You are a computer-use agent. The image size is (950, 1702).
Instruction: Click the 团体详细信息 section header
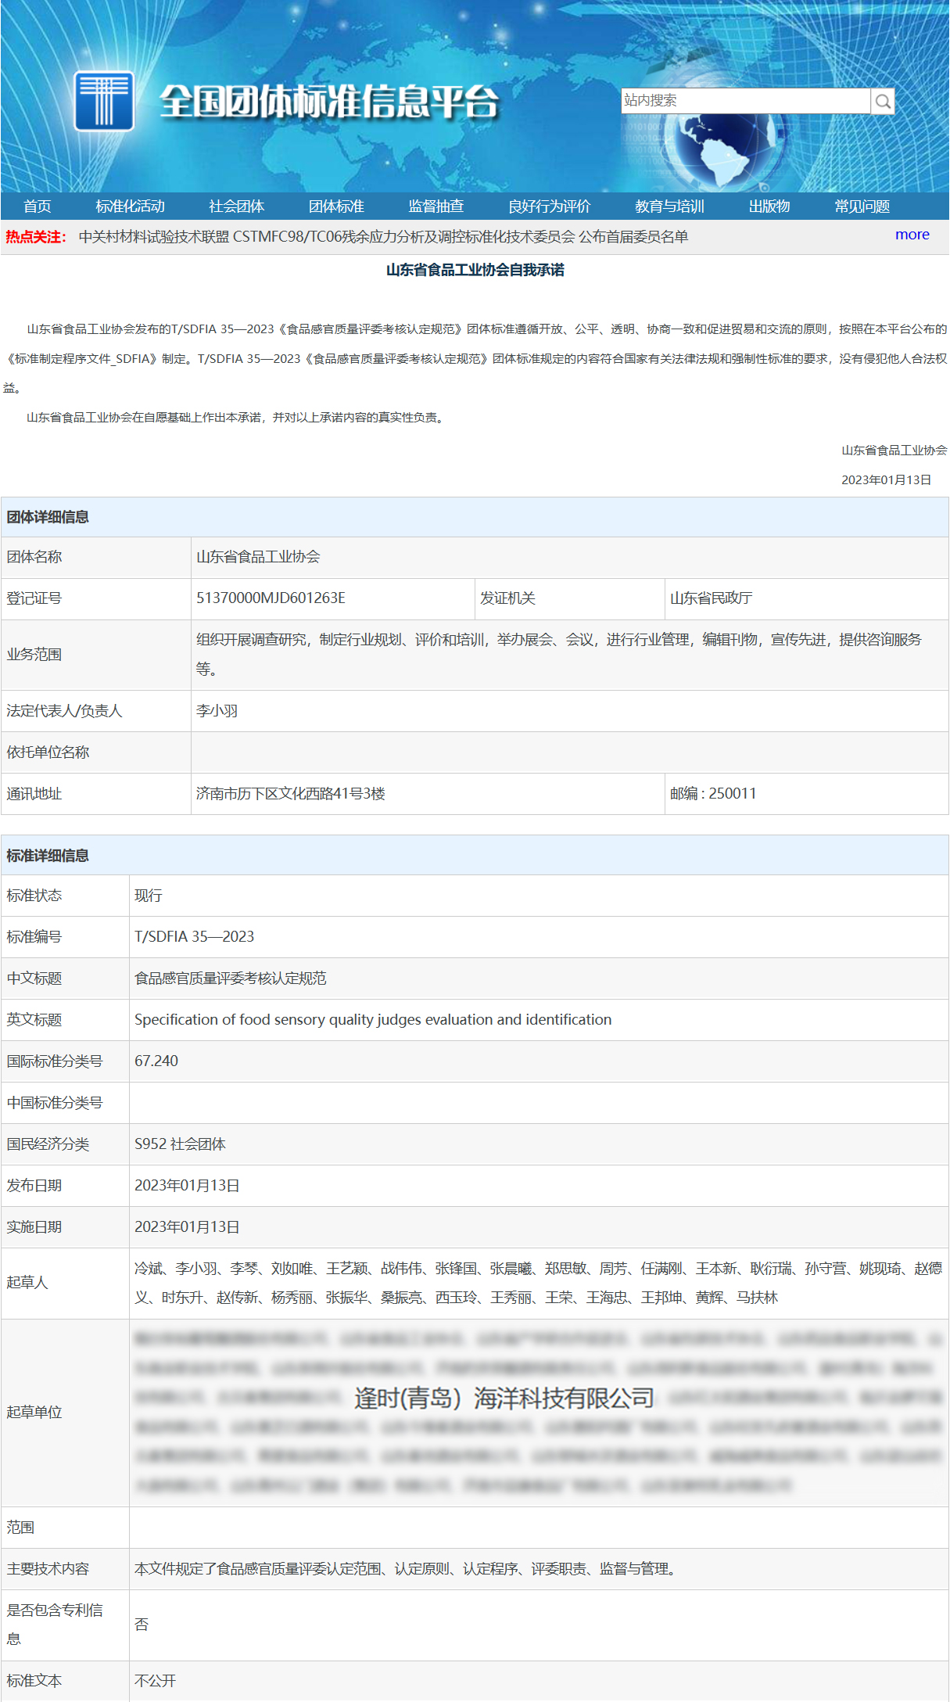48,517
